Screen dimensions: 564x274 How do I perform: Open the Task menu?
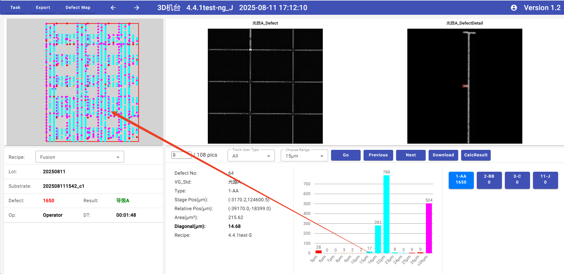15,8
